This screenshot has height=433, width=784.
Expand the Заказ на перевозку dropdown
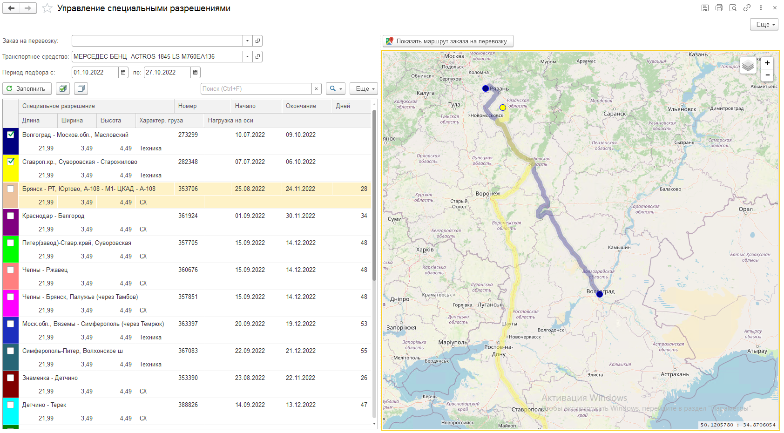click(247, 41)
